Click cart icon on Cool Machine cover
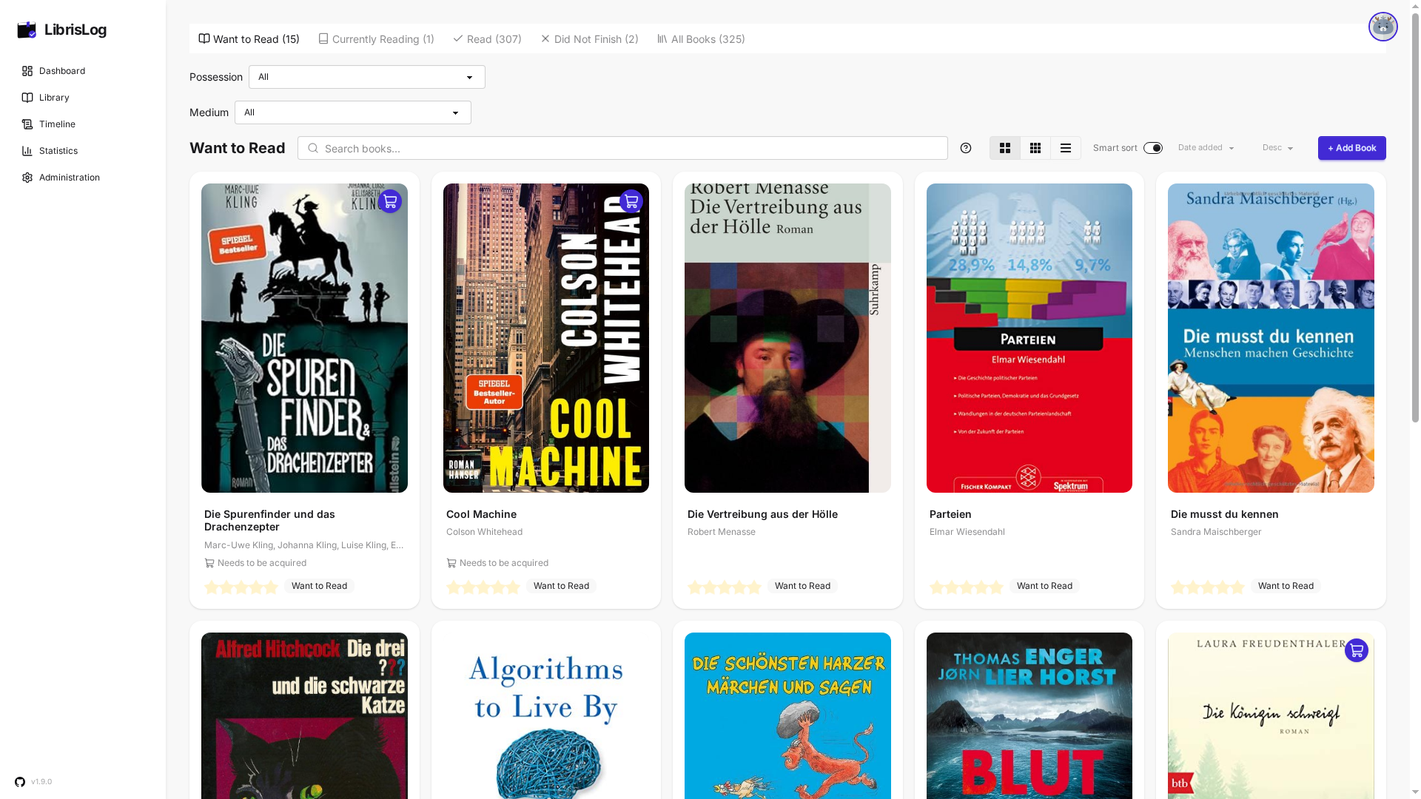 631,201
